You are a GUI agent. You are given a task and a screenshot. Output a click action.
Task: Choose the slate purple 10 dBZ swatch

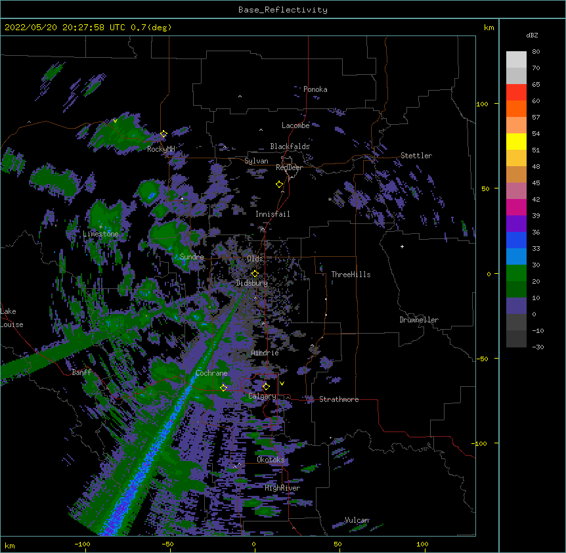tap(516, 305)
